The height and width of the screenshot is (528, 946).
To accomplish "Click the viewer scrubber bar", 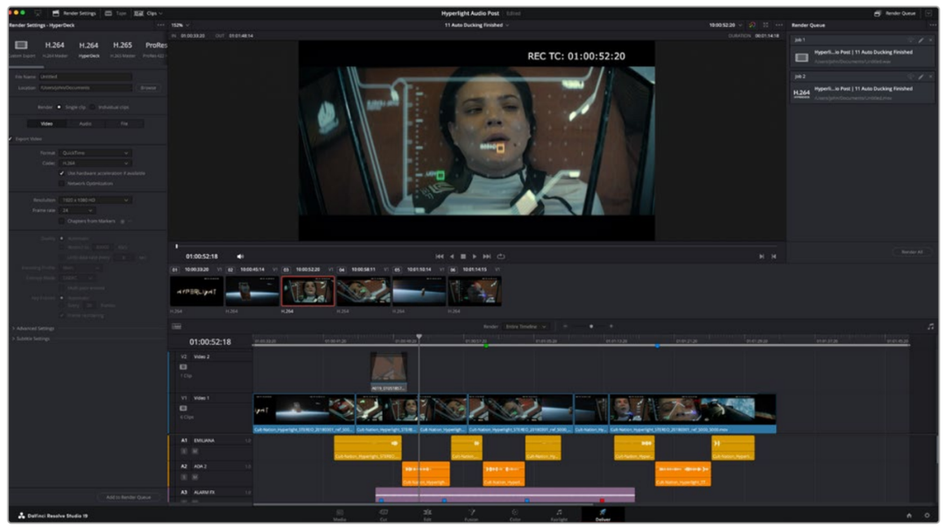I will [477, 245].
